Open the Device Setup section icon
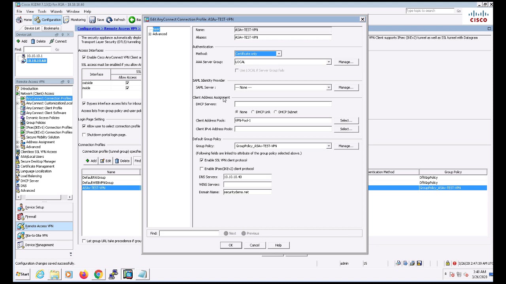Viewport: 506px width, 284px height. 21,207
